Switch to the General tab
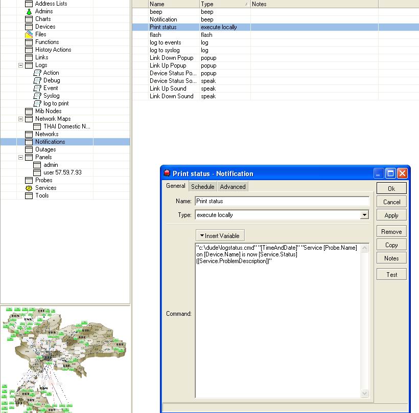This screenshot has width=419, height=413. [176, 186]
